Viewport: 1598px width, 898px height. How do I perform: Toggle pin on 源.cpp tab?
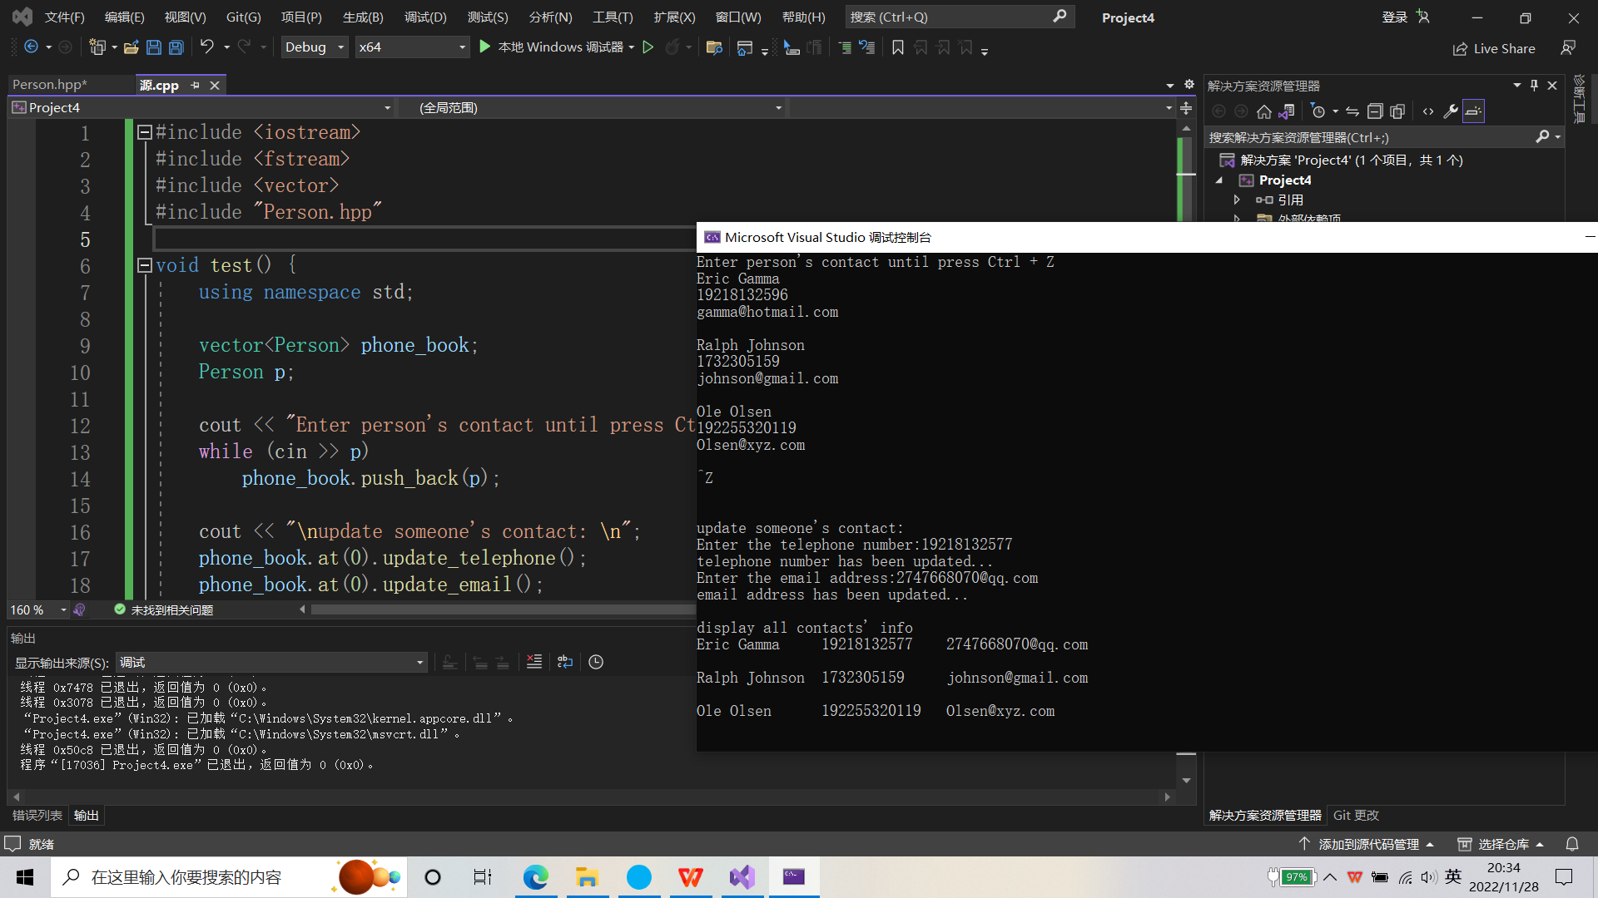coord(195,85)
